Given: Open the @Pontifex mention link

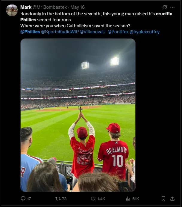Looking at the screenshot, I should click(118, 32).
